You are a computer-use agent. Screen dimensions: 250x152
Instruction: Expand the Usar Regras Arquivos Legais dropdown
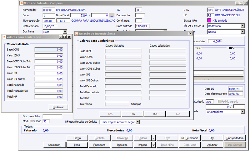[x=138, y=122]
